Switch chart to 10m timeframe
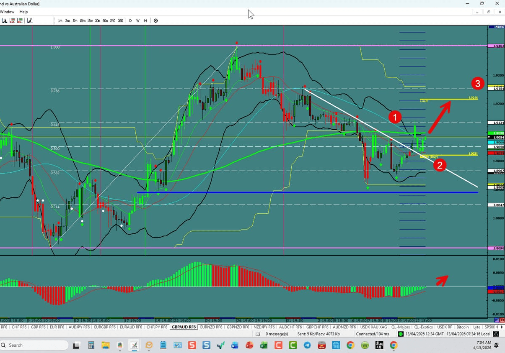This screenshot has width=505, height=353. coord(83,20)
